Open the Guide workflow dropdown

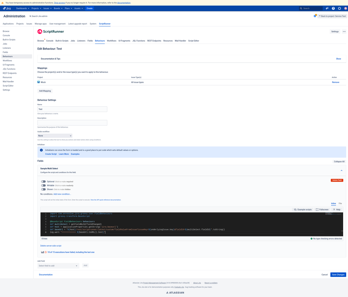point(55,136)
